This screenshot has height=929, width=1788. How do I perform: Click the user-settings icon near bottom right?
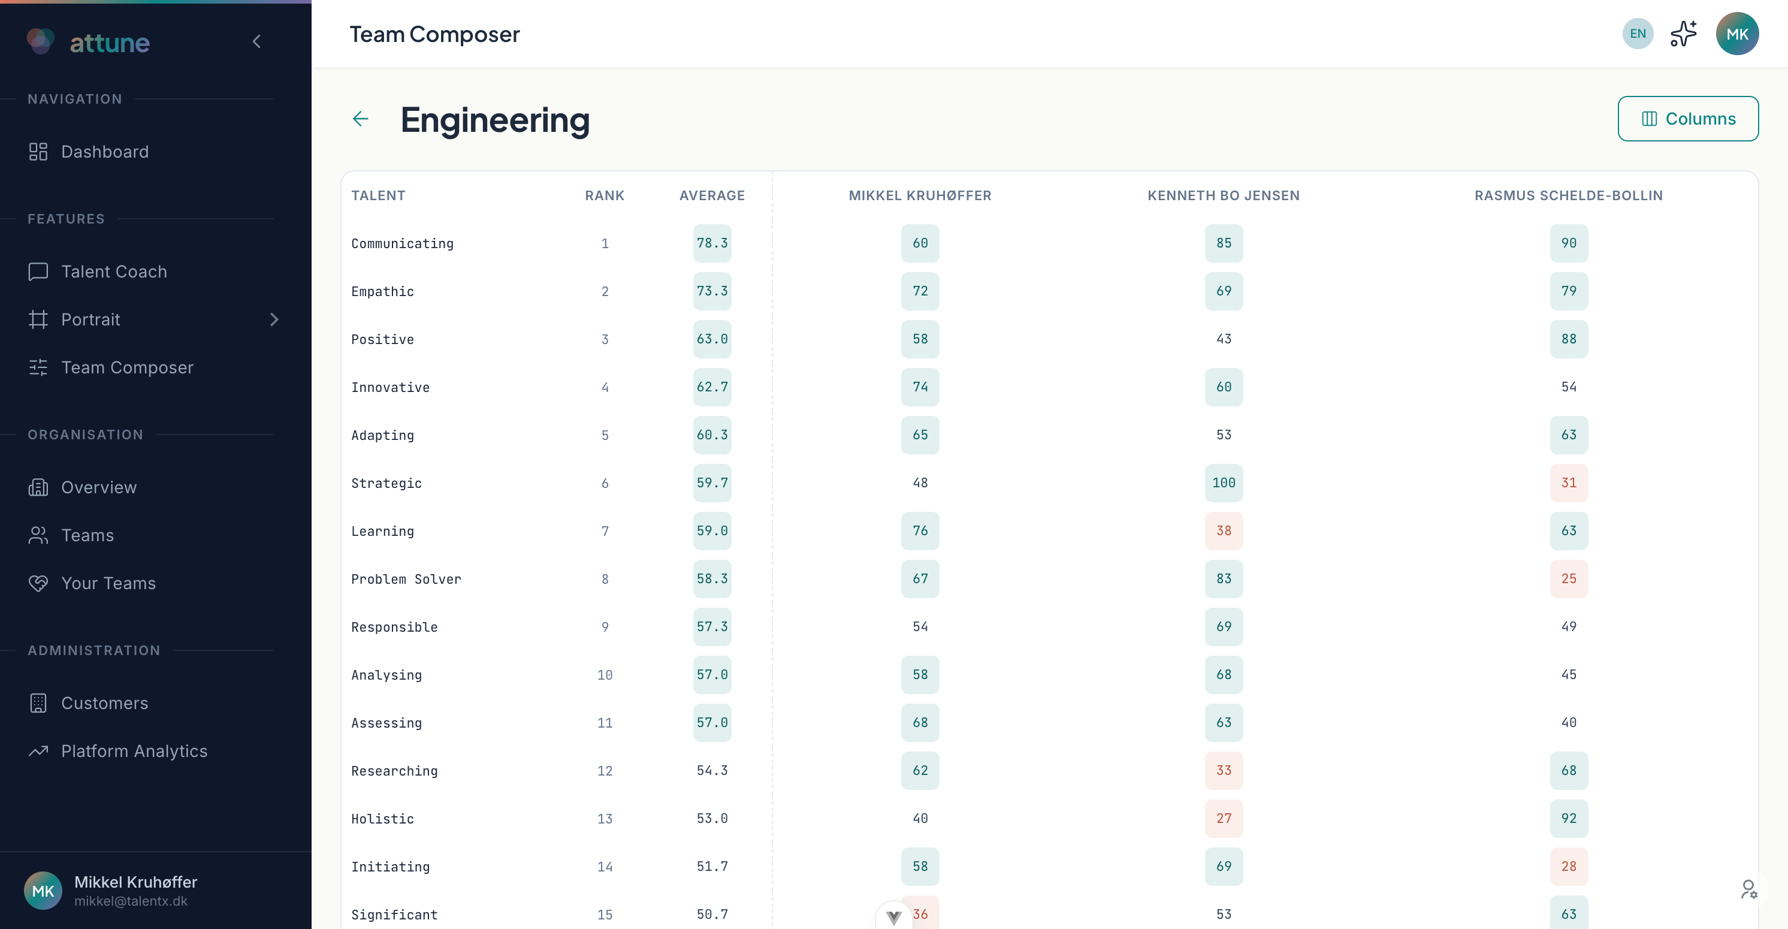point(1748,889)
